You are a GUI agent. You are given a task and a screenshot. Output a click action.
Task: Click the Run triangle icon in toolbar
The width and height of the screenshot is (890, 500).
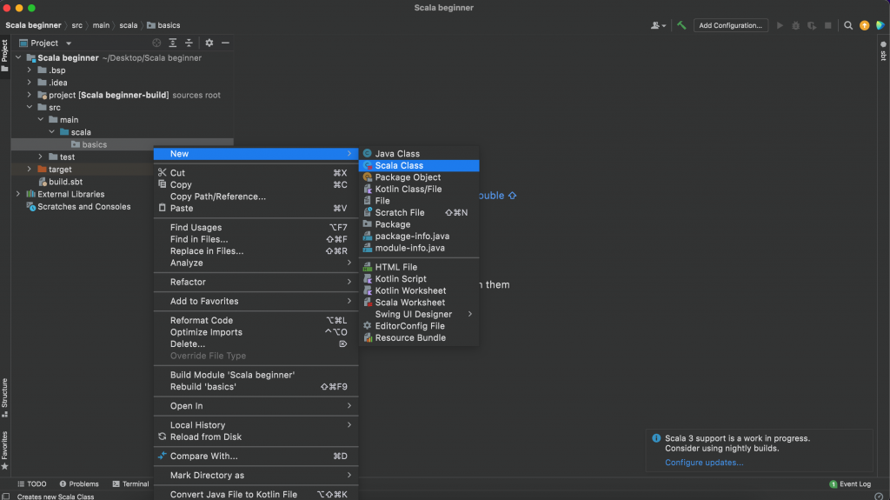780,25
